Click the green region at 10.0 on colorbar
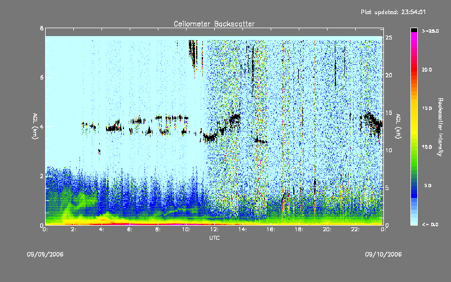This screenshot has height=282, width=451. coord(414,147)
